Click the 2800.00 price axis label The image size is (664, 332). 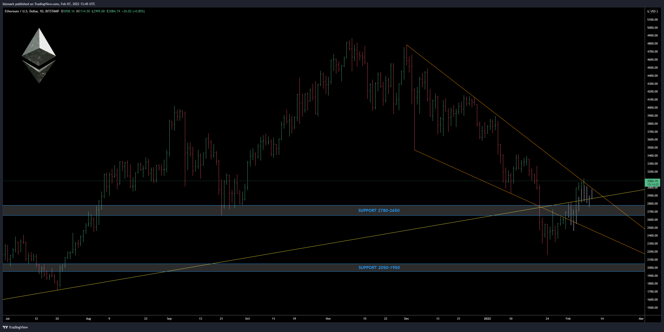(x=652, y=204)
